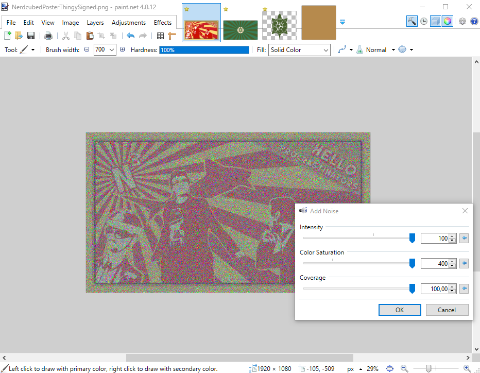The width and height of the screenshot is (480, 373).
Task: Click the Intensity slider handle
Action: pos(412,238)
